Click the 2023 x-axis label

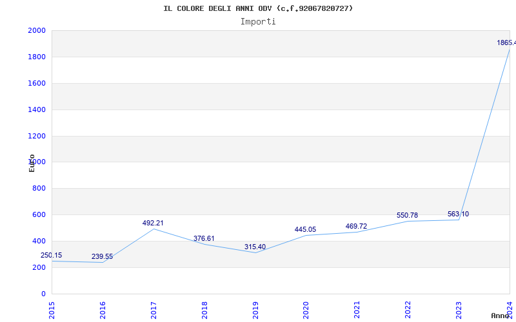[459, 310]
